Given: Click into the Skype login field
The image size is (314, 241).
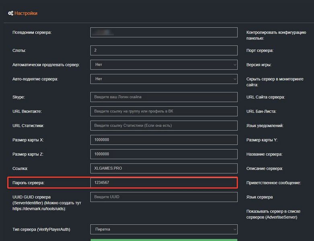Looking at the screenshot, I should tap(164, 97).
